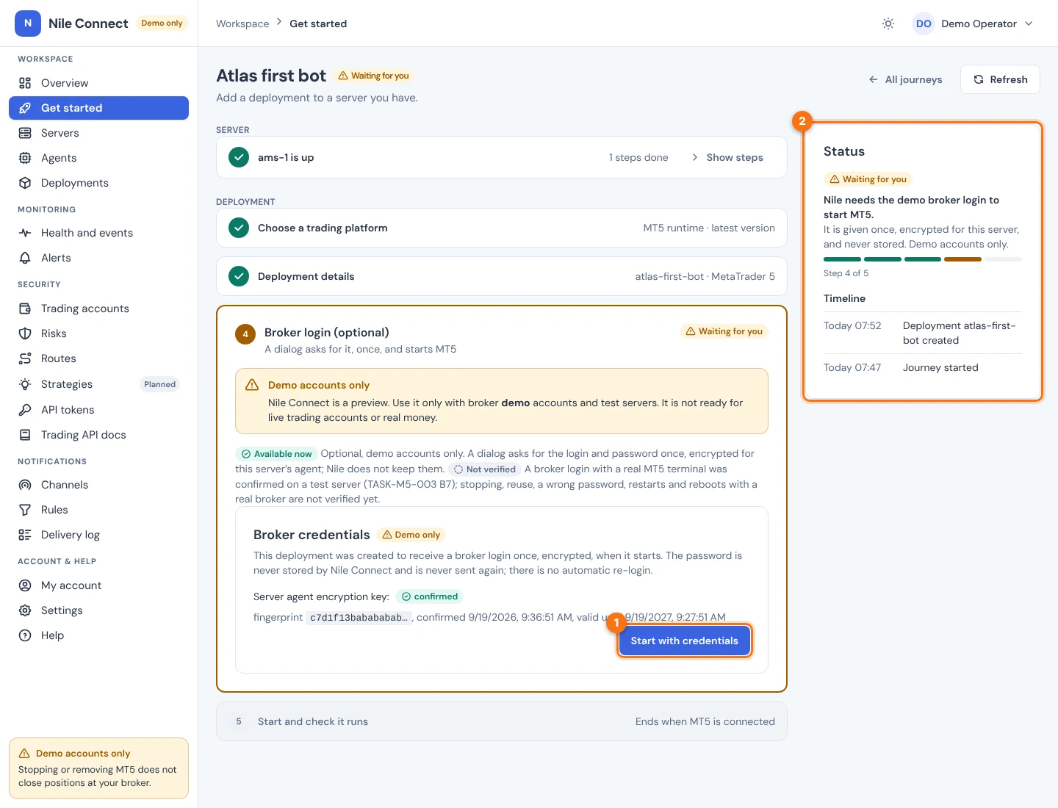Click the Strategies lightbulb icon
Viewport: 1058px width, 808px height.
25,384
